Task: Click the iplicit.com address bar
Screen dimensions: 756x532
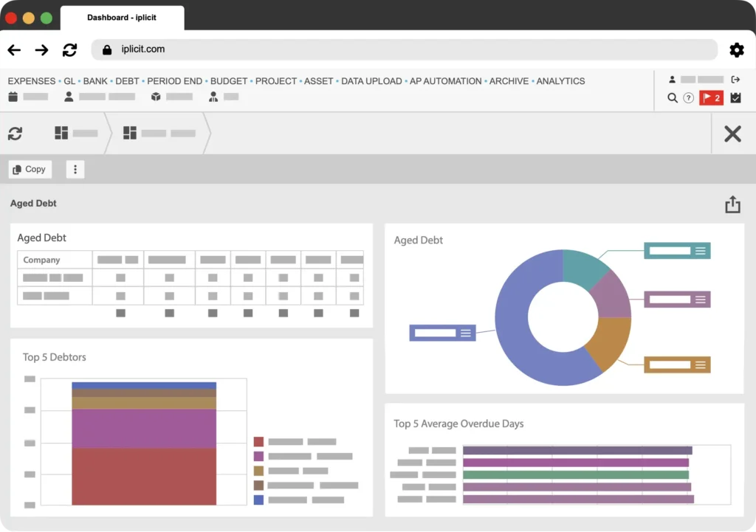Action: click(404, 49)
